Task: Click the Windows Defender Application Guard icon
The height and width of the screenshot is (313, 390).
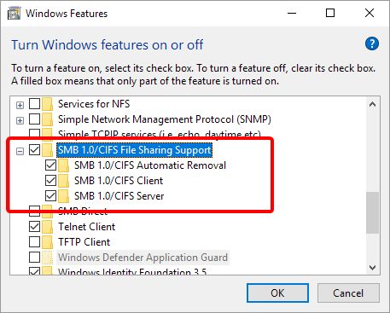Action: pyautogui.click(x=48, y=258)
